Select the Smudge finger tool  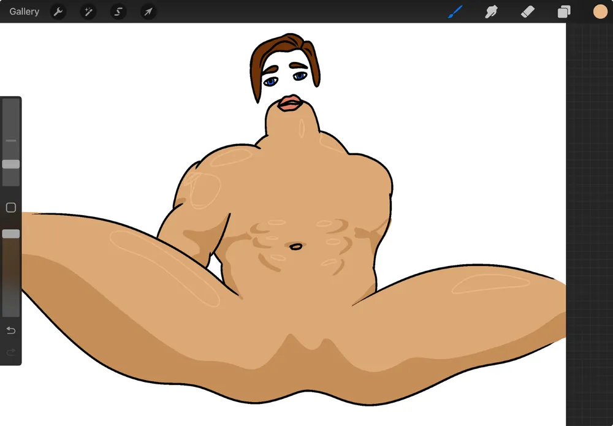(491, 12)
